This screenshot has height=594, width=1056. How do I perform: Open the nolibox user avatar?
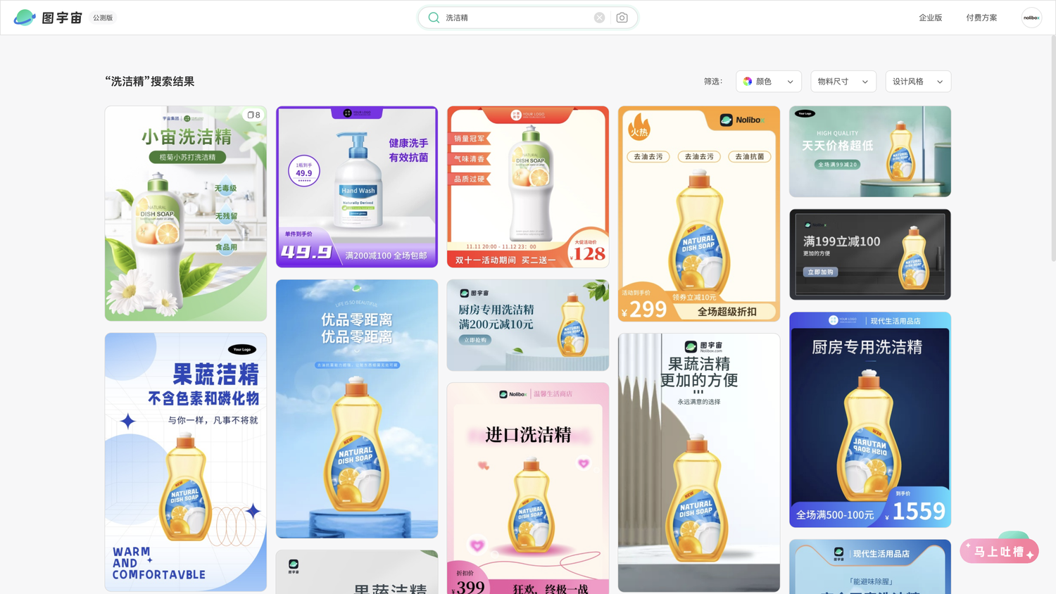pyautogui.click(x=1031, y=18)
